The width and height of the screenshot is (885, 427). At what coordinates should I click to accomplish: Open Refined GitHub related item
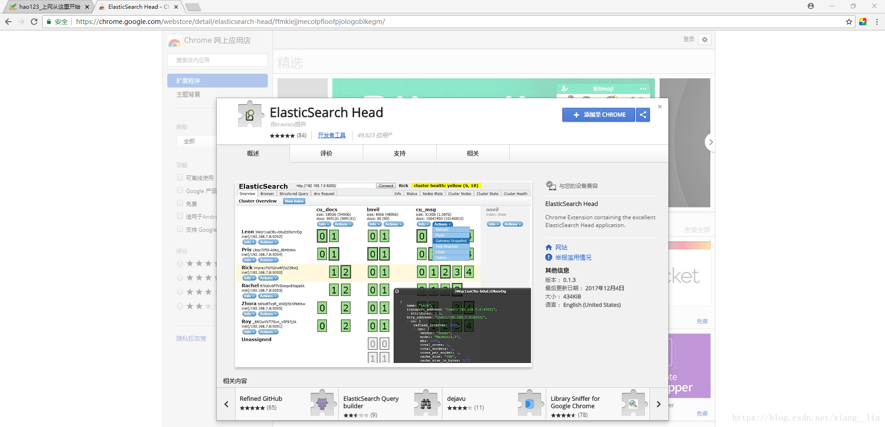[287, 404]
